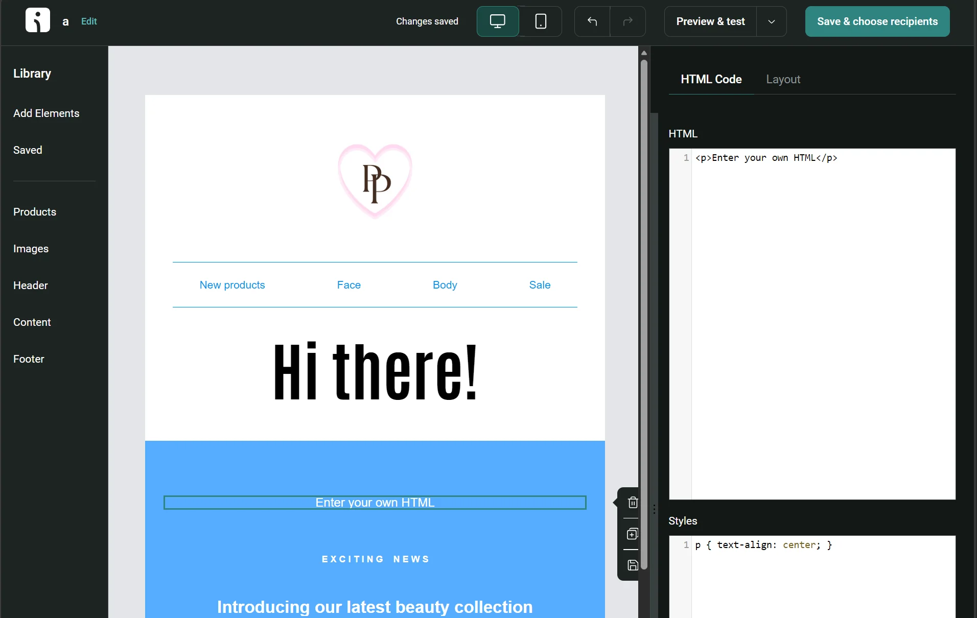Click into the Styles code editor

[812, 577]
